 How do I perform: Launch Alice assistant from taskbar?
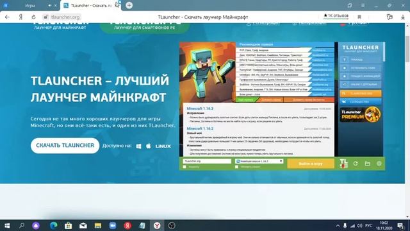[36, 225]
